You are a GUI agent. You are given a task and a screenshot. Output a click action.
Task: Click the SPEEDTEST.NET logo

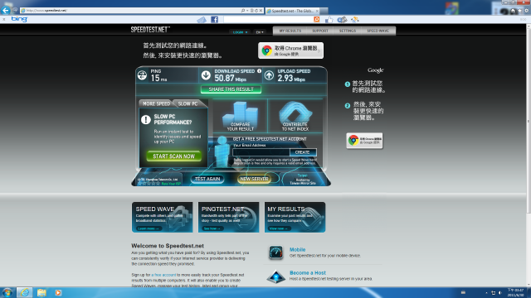[x=150, y=30]
